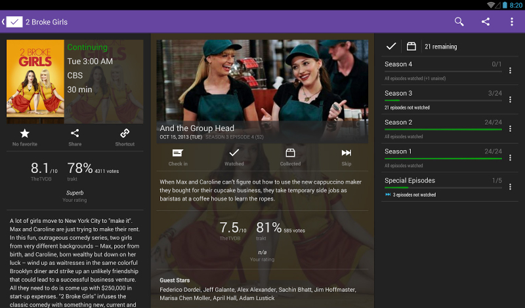Image resolution: width=525 pixels, height=308 pixels.
Task: Tap the share icon in top bar
Action: pos(486,22)
